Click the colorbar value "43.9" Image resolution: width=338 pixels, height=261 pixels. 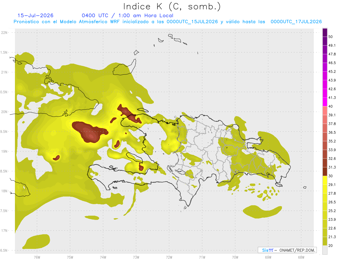[332, 80]
